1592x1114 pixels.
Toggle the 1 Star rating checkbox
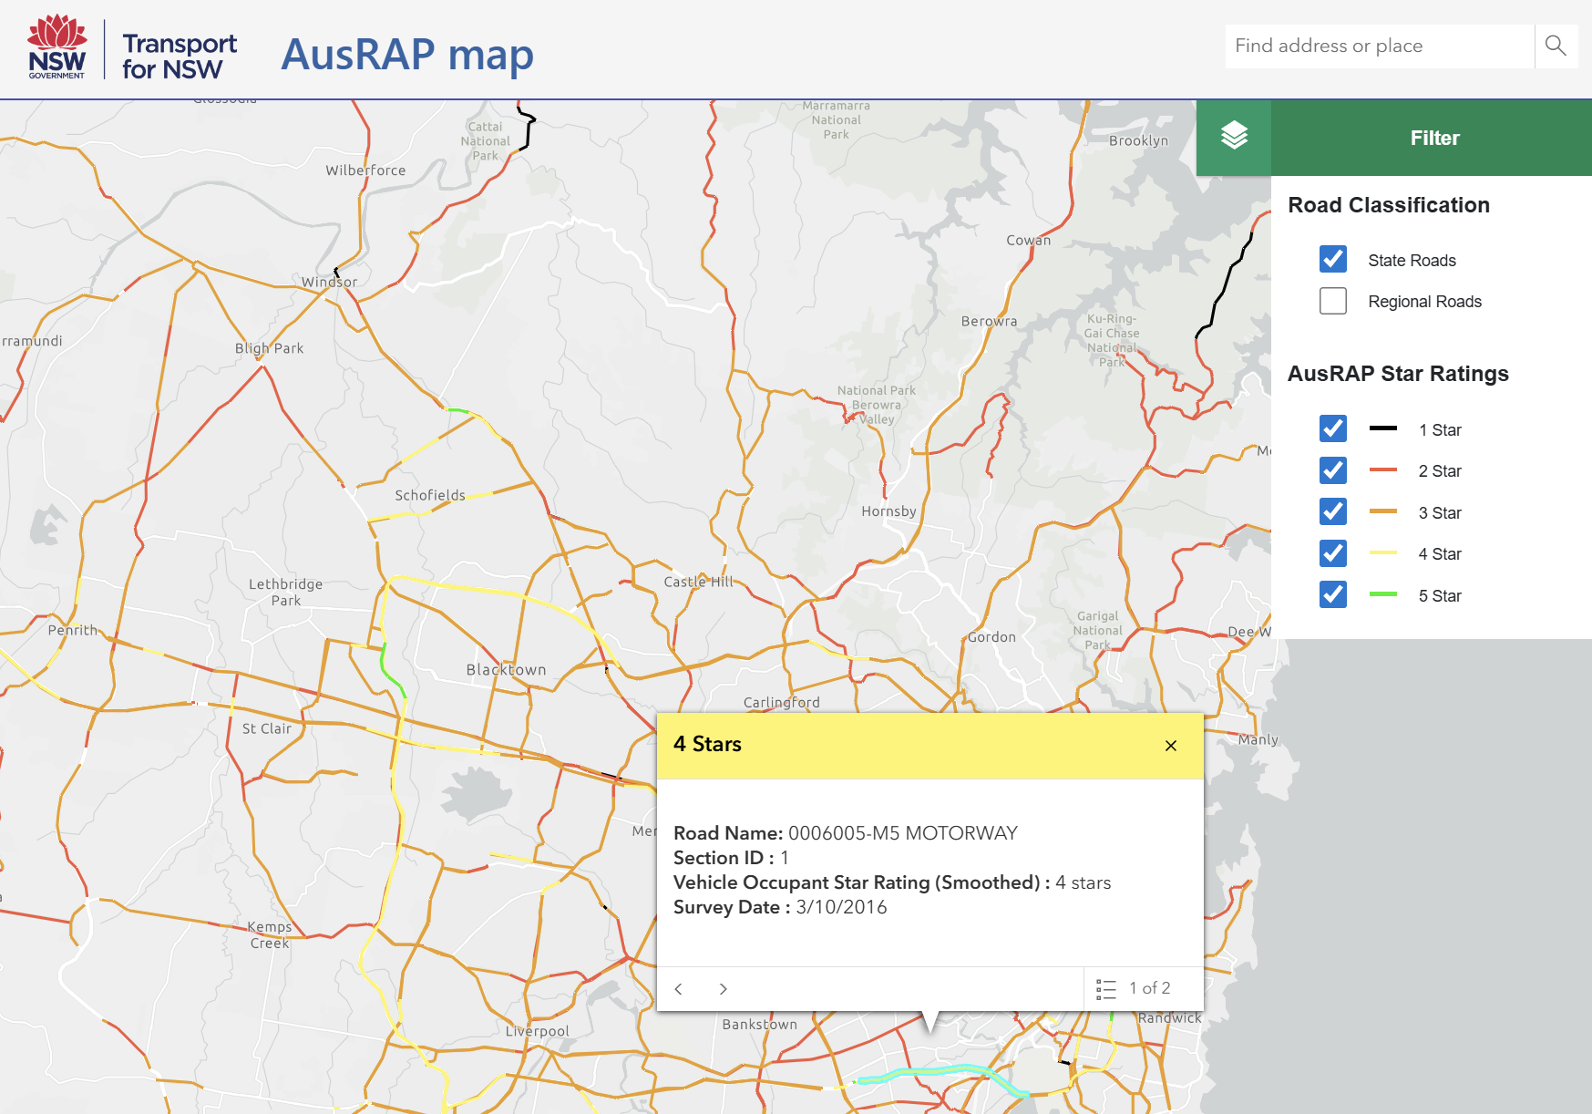[1332, 428]
